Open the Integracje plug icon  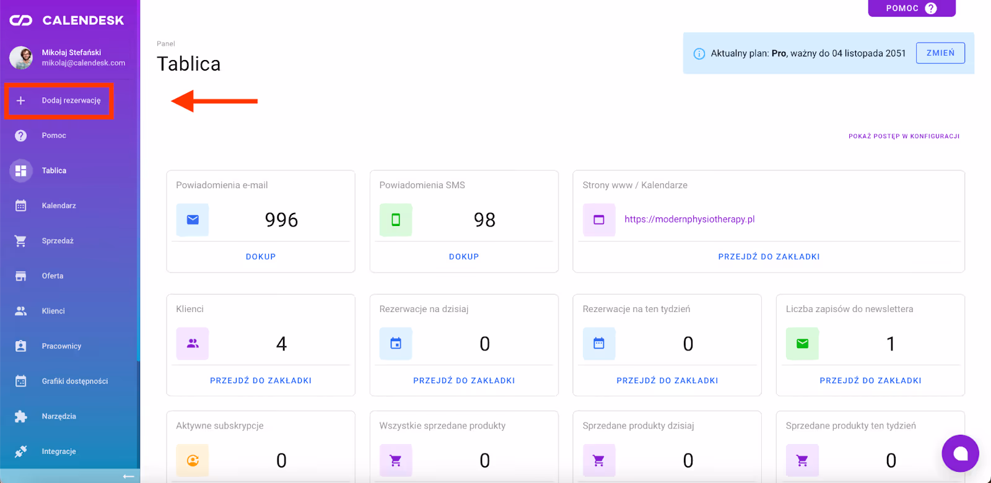(x=20, y=451)
